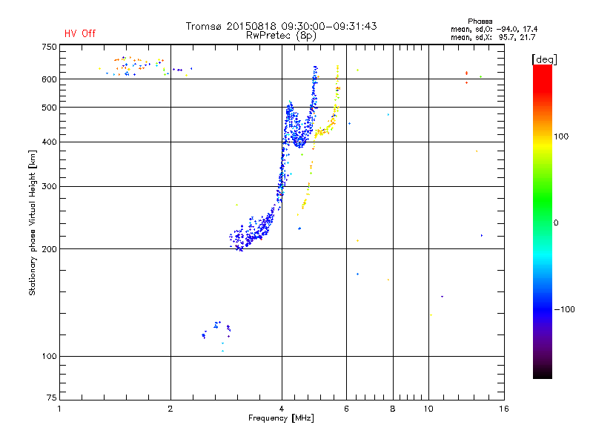Click the '300' height axis tick label
This screenshot has width=593, height=445.
click(49, 187)
